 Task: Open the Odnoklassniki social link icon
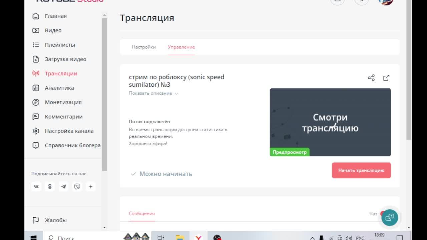pos(50,187)
